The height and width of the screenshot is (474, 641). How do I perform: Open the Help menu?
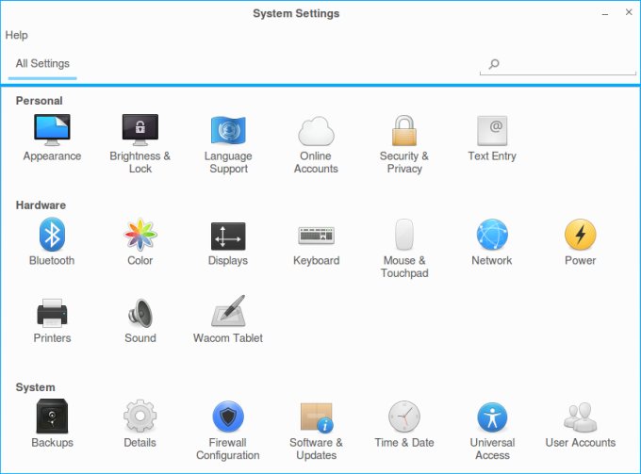[16, 35]
